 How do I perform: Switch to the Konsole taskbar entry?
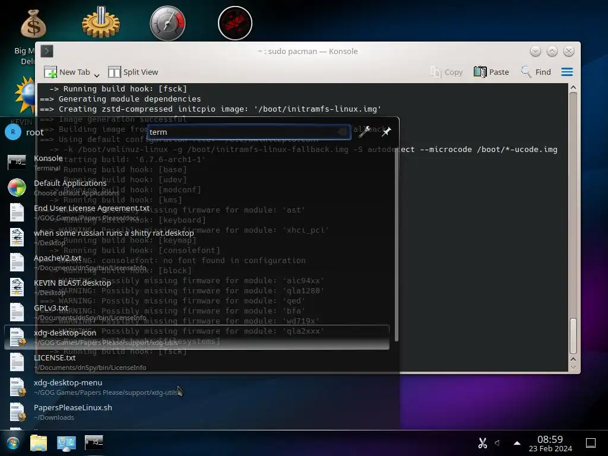click(94, 442)
